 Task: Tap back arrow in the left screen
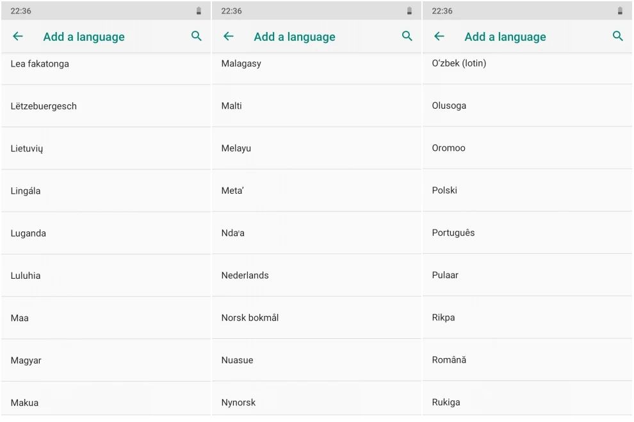click(18, 36)
